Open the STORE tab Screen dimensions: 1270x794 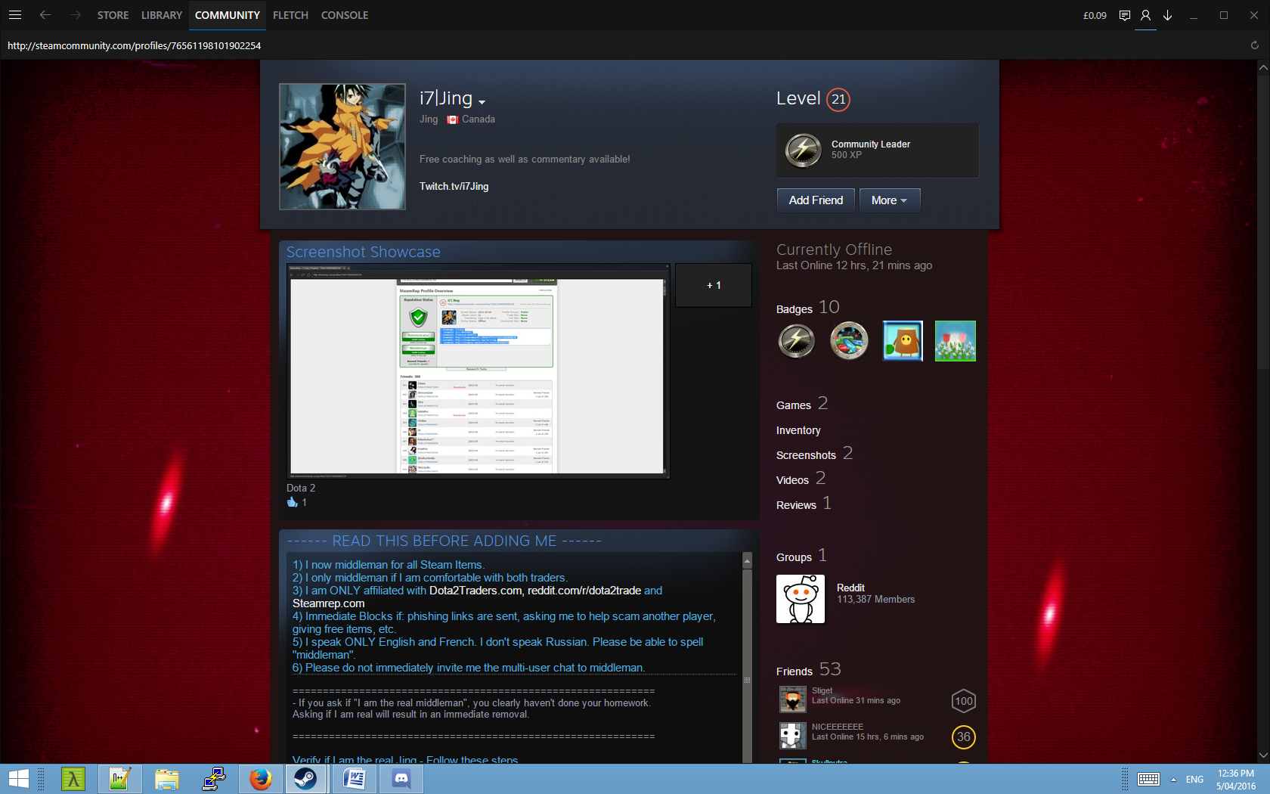[x=113, y=15]
